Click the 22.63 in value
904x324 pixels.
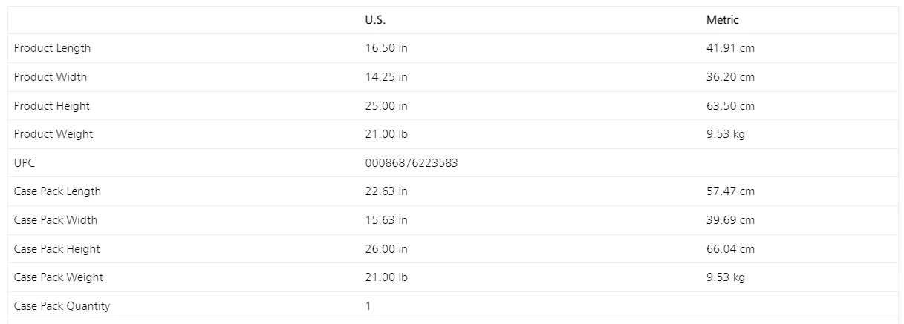click(x=386, y=191)
